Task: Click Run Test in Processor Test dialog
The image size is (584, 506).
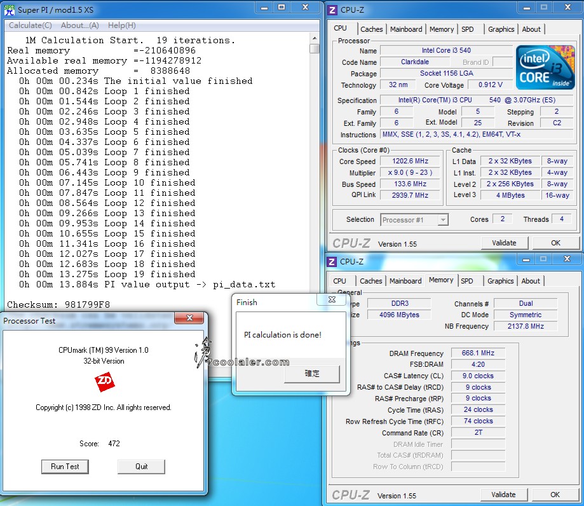Action: [x=65, y=467]
